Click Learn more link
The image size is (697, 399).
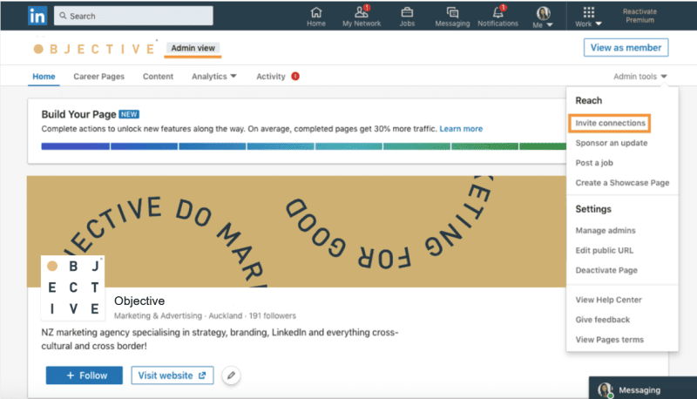pyautogui.click(x=461, y=129)
